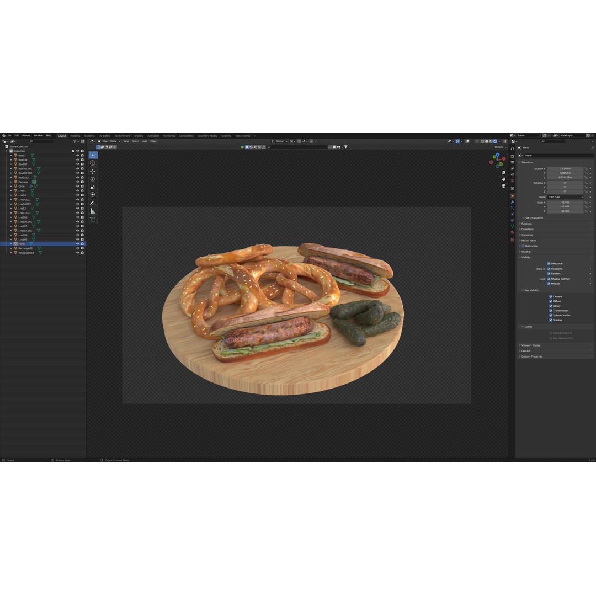The width and height of the screenshot is (596, 596).
Task: Activate the Measure tool
Action: 93,211
